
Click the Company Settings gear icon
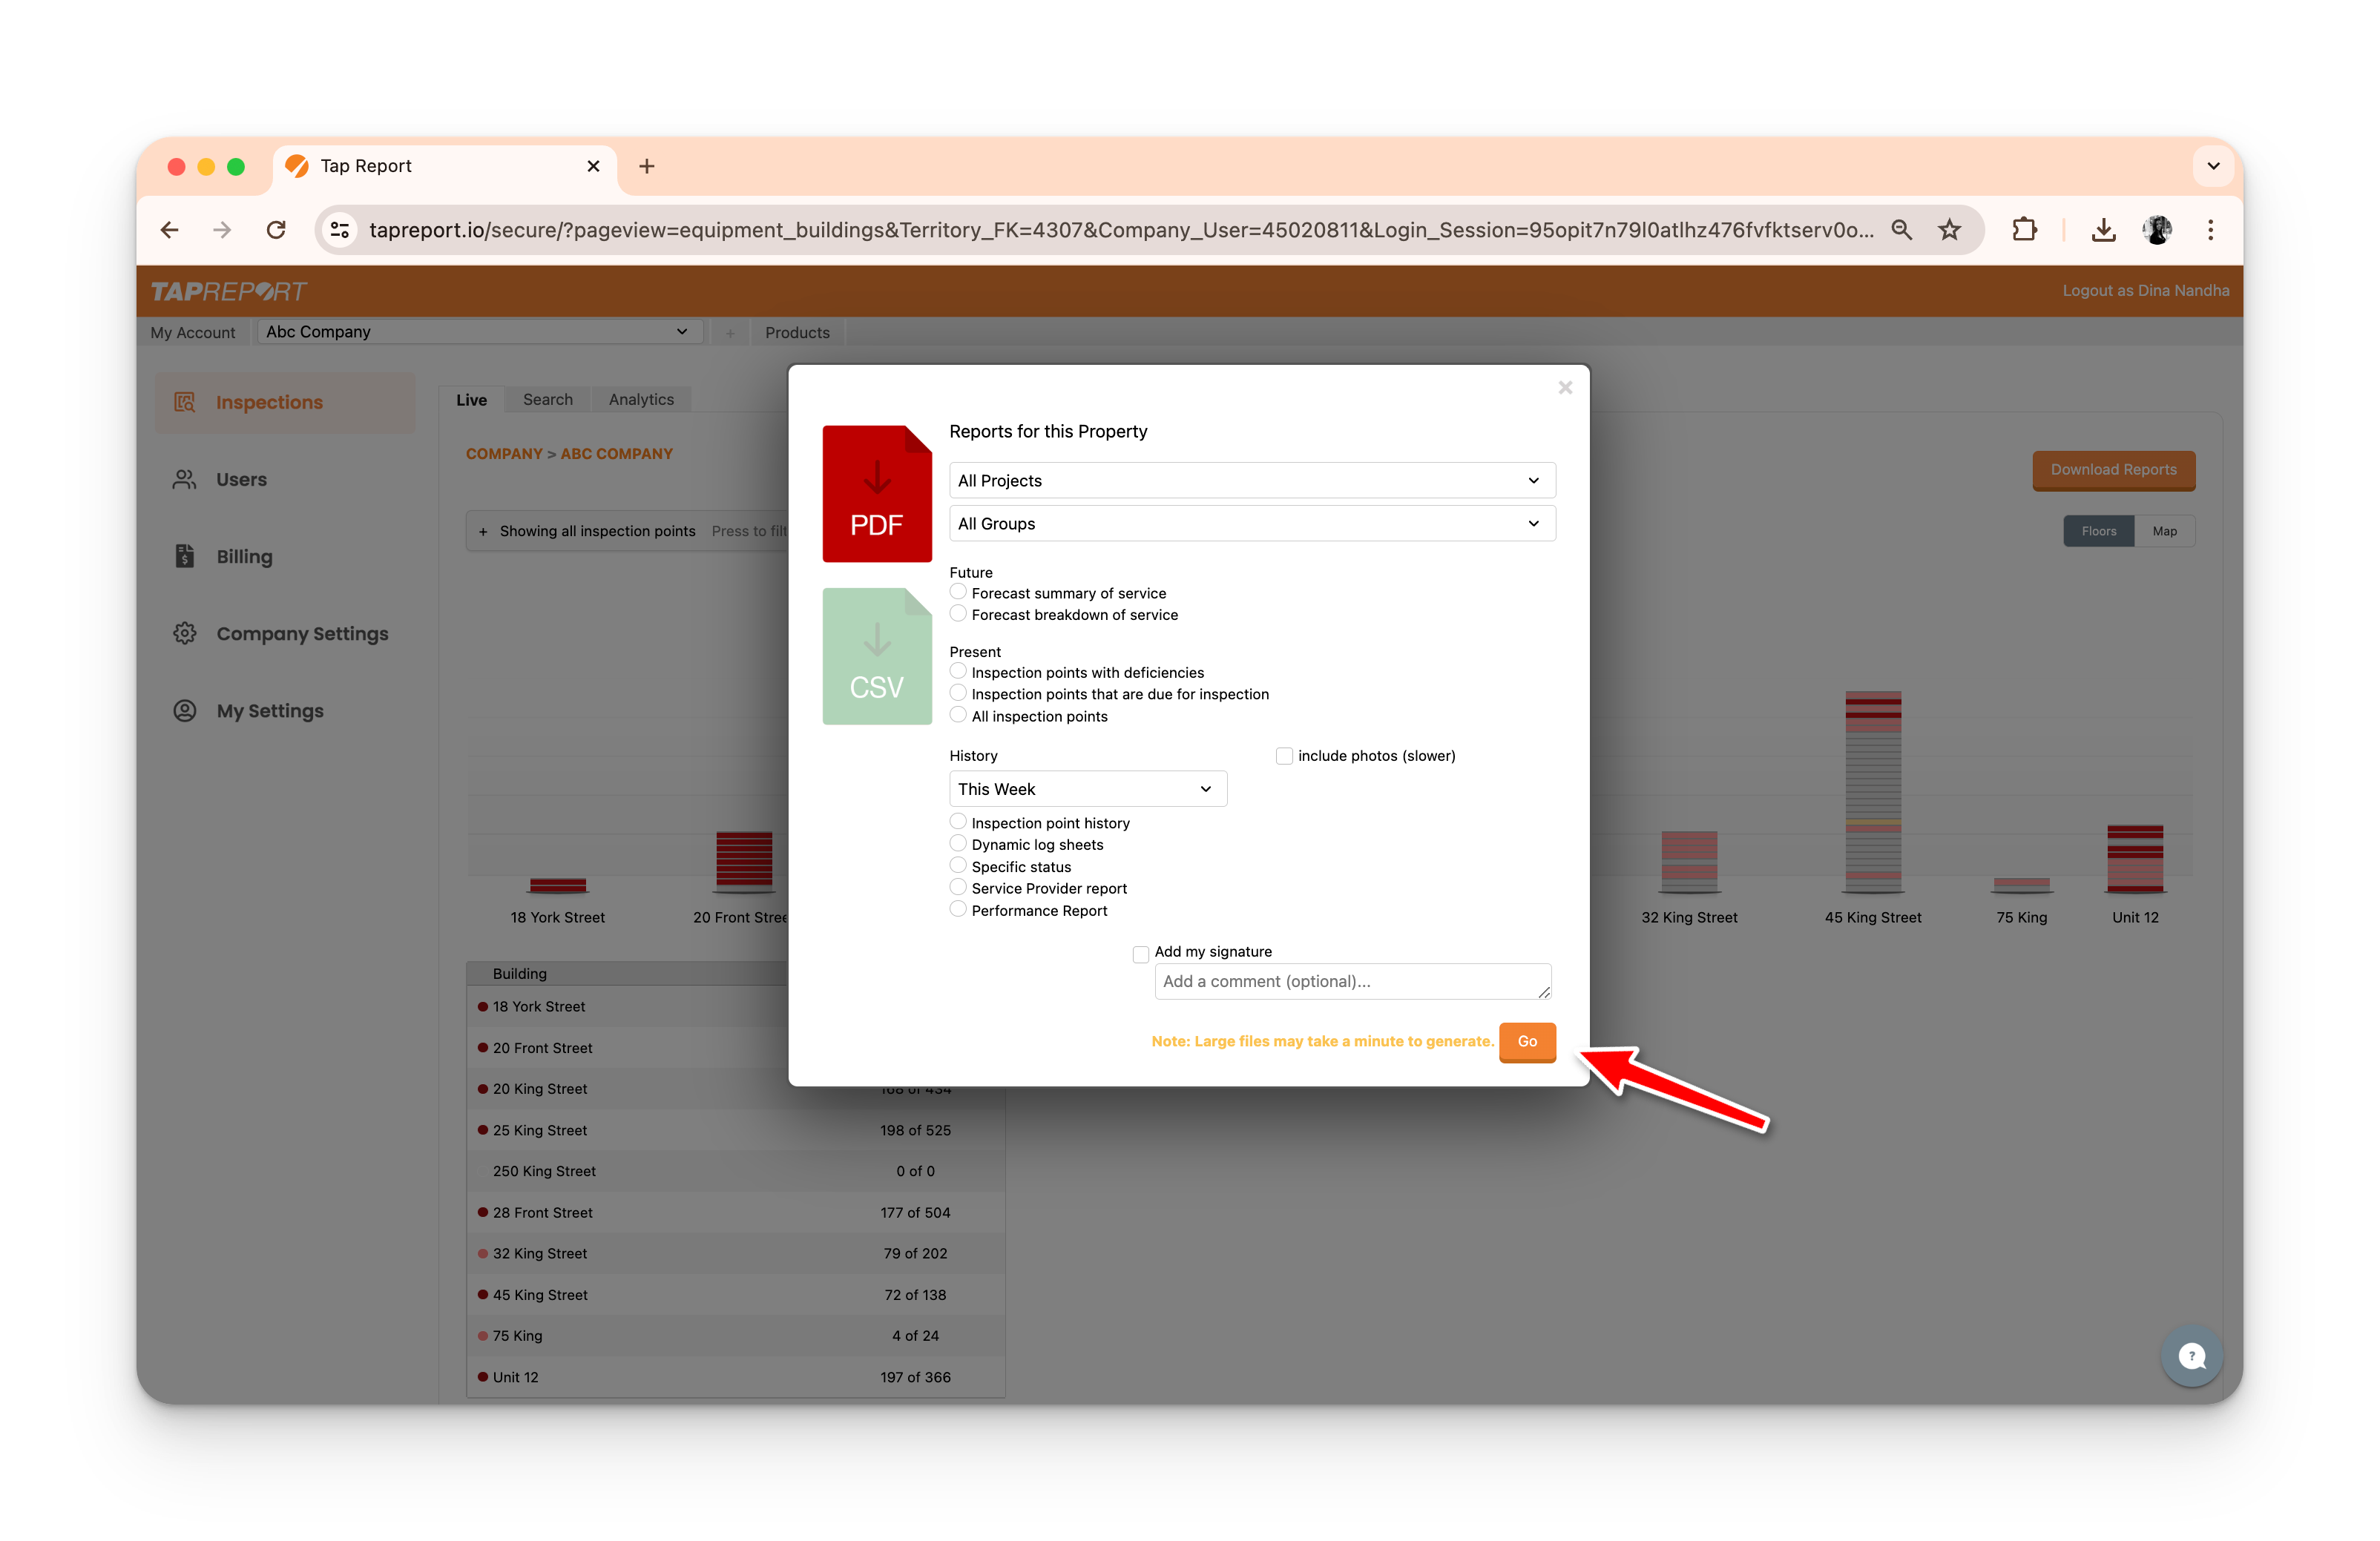[185, 633]
